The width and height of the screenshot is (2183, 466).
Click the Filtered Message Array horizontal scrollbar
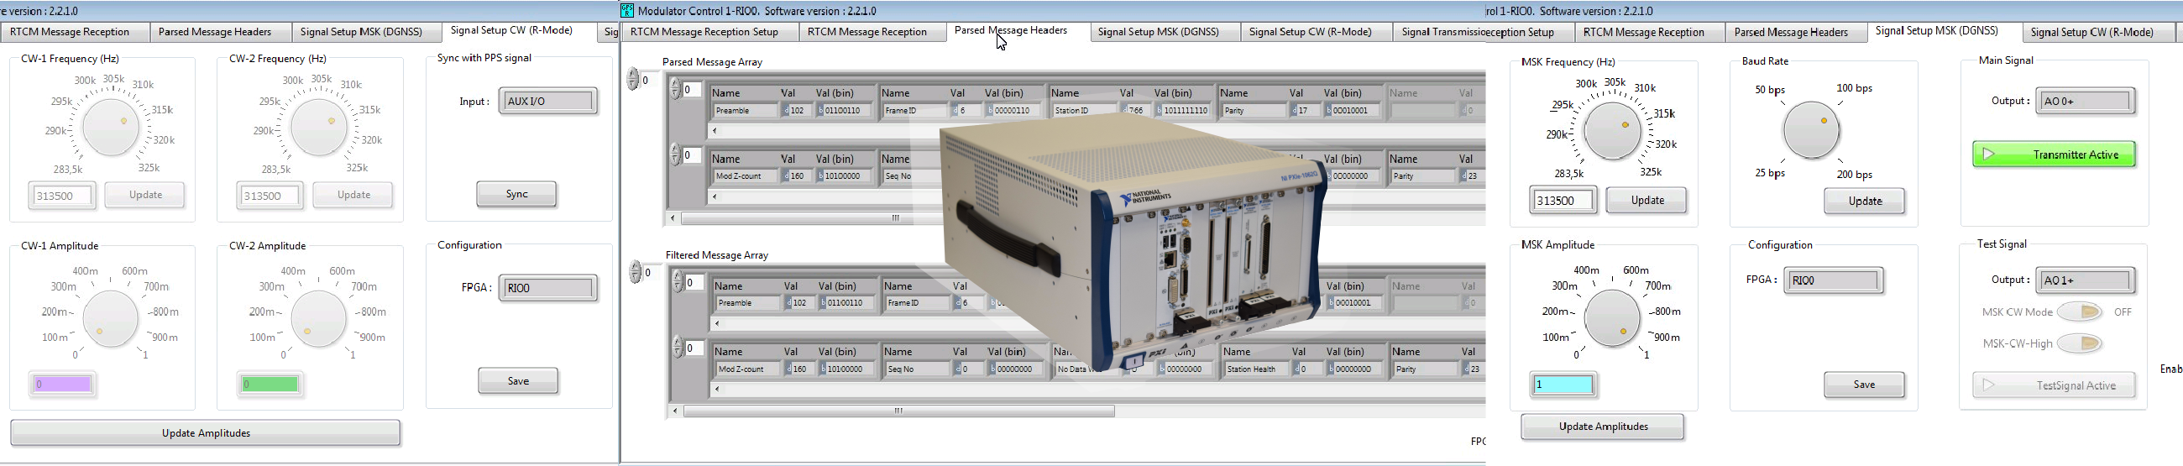(898, 411)
